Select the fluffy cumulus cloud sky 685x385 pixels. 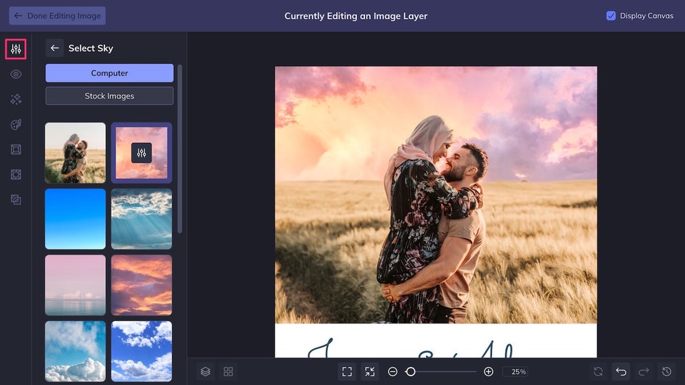[75, 352]
